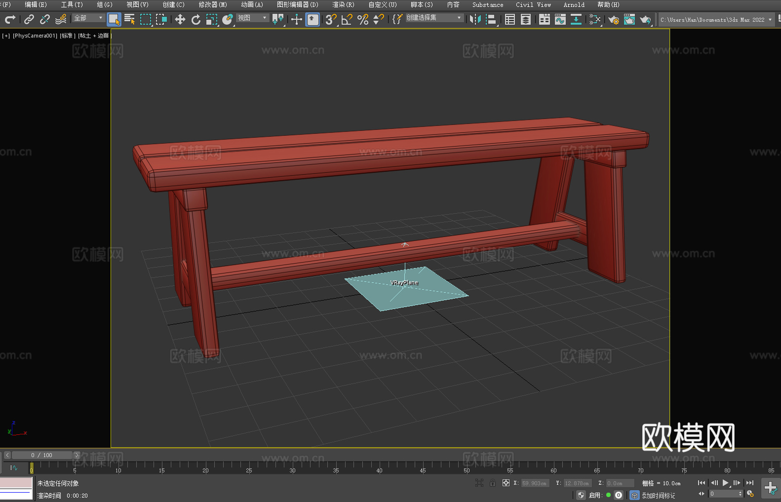The height and width of the screenshot is (502, 781).
Task: Go to timeline end frame
Action: pyautogui.click(x=750, y=483)
